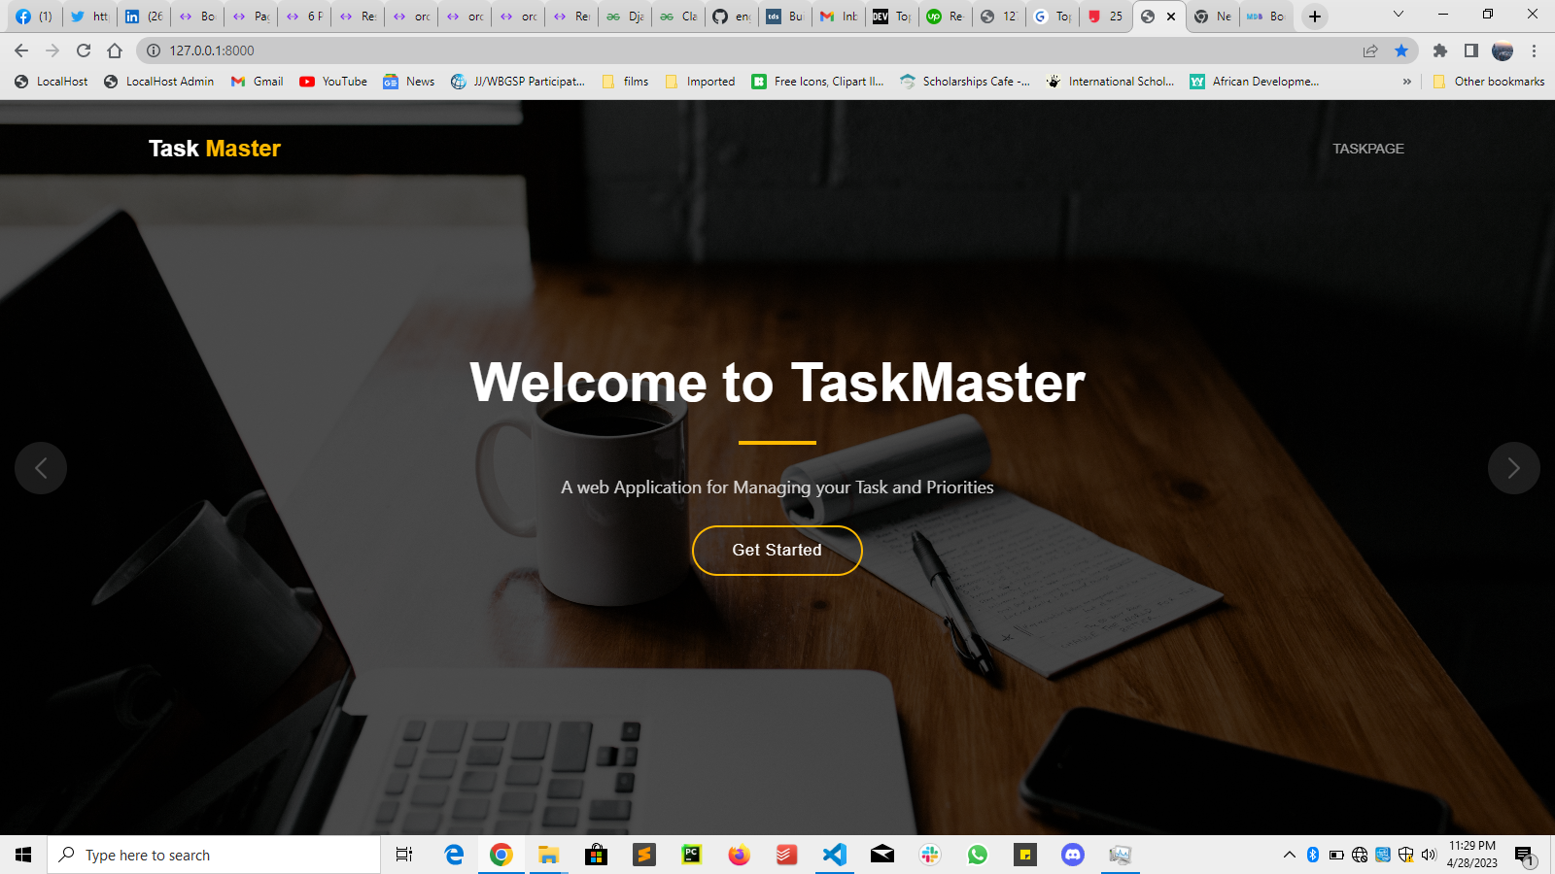Bookmark this page with the star
Image resolution: width=1555 pixels, height=874 pixels.
click(1402, 50)
